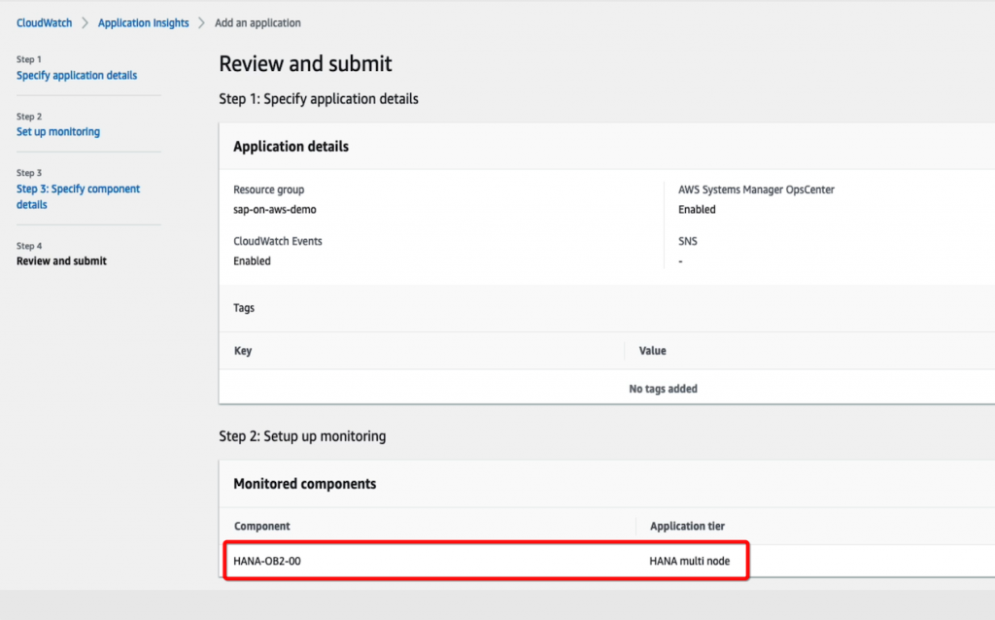This screenshot has width=995, height=620.
Task: Click the chevron after CloudWatch breadcrumb
Action: [83, 22]
